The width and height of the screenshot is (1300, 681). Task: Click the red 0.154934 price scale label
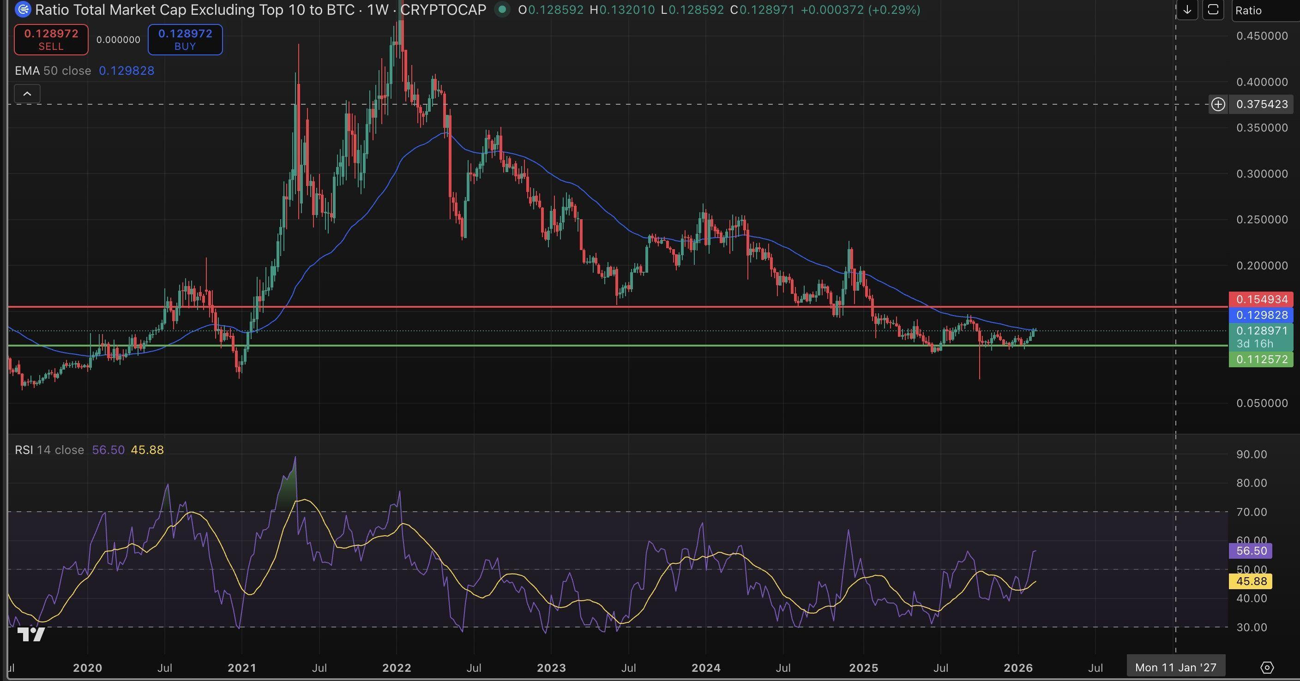[1262, 299]
